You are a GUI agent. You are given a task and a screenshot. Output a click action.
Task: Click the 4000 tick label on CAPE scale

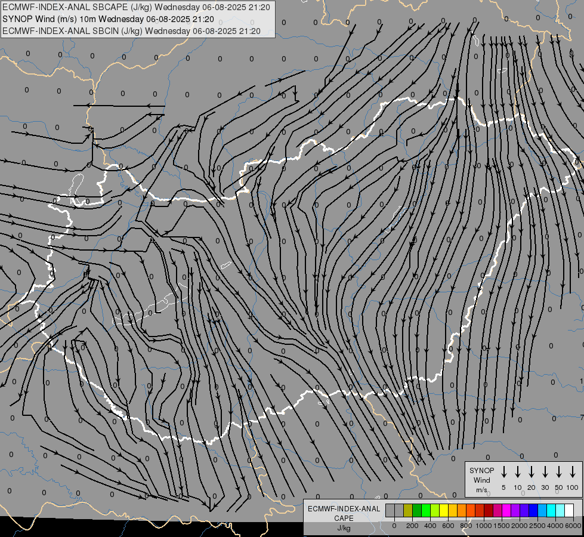pos(555,526)
